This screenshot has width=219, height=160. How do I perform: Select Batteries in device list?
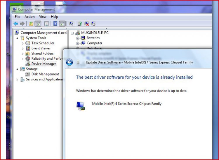[x=93, y=38]
